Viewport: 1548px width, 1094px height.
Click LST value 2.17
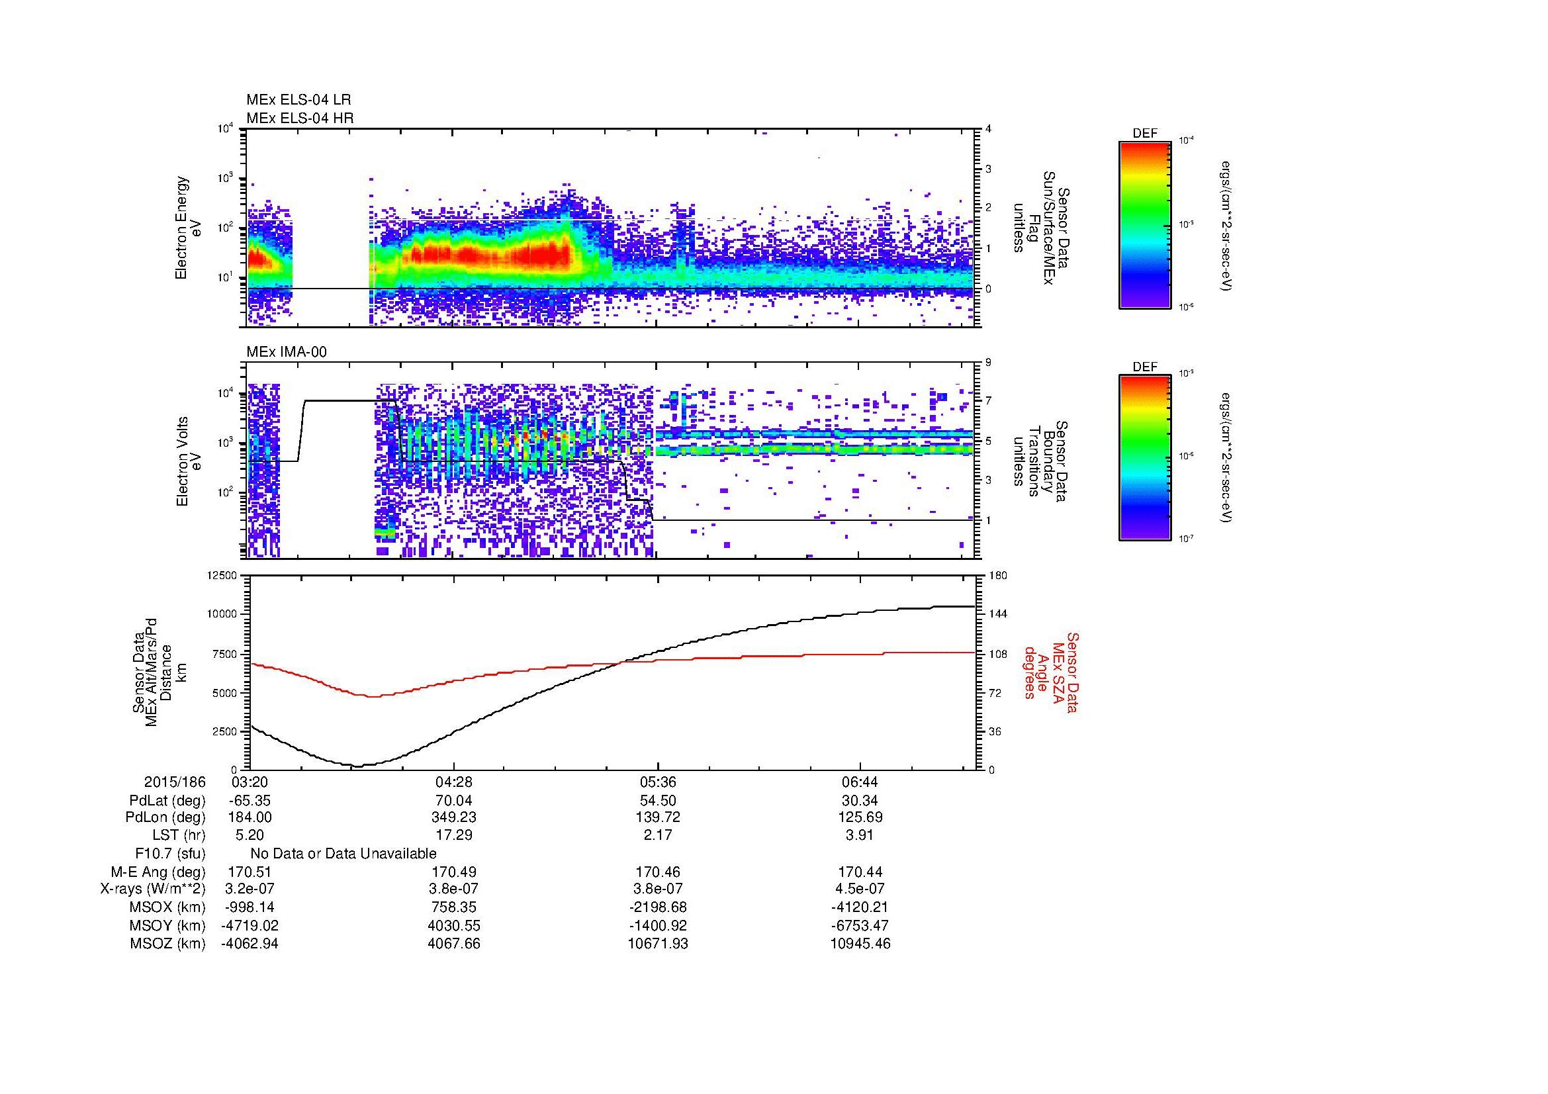pos(658,836)
